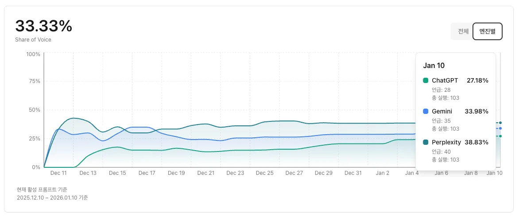
Task: Click the Jan 10 tooltip heading
Action: 434,65
